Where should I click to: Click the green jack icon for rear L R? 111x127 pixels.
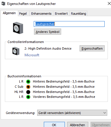pyautogui.click(x=28, y=82)
